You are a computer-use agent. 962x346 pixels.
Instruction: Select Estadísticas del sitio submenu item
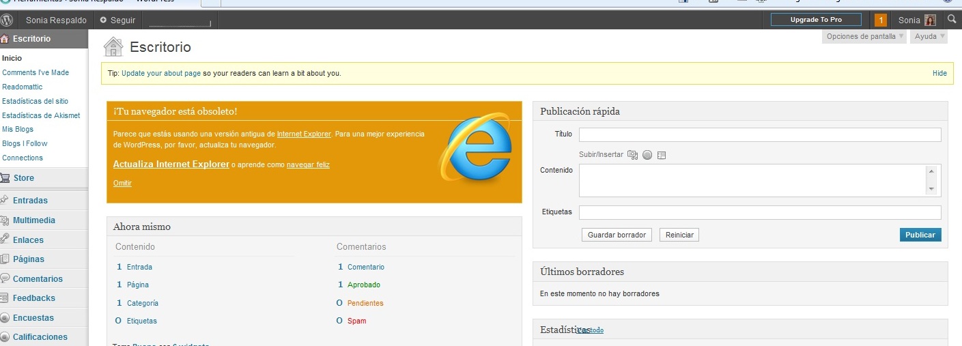point(35,101)
